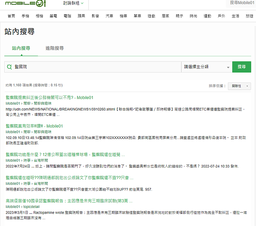Screen dimensions: 256x226
Task: Open the 單車 nav item
Action: point(138,16)
